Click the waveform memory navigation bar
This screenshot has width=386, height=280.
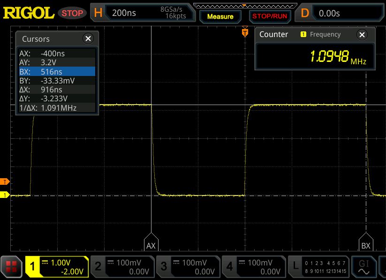coord(245,6)
